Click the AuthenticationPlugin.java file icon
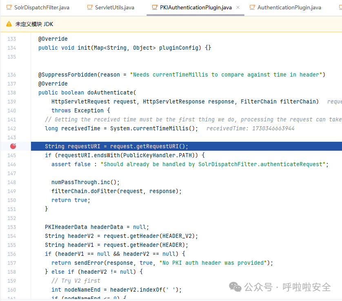342x301 pixels. 252,7
